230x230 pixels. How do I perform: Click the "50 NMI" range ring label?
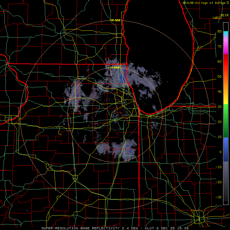[115, 68]
